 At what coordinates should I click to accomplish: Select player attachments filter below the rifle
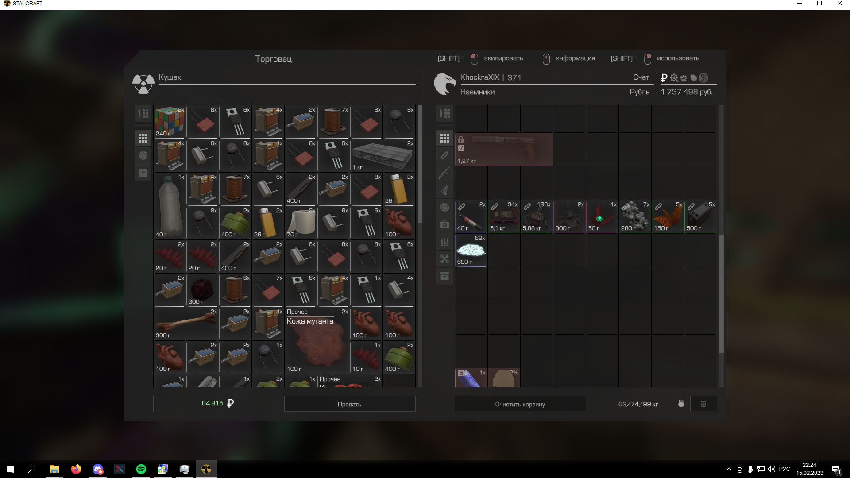(444, 190)
